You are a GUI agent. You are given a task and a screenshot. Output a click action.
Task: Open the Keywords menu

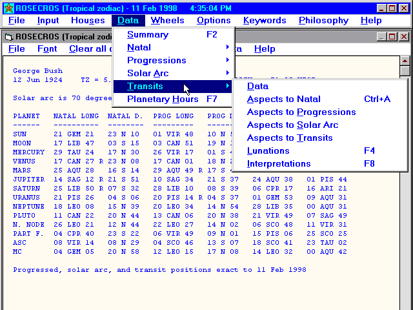(x=265, y=21)
